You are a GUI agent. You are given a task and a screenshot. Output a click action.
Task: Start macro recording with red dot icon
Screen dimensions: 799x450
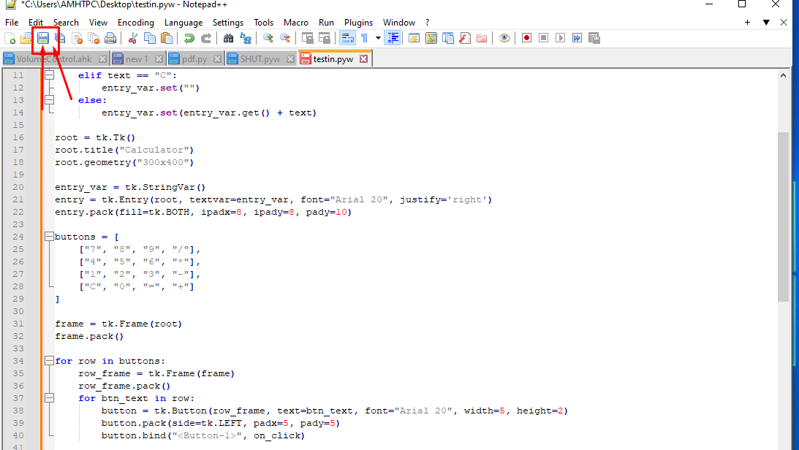(x=526, y=38)
